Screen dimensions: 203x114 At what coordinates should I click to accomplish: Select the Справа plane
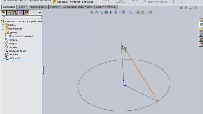11,47
